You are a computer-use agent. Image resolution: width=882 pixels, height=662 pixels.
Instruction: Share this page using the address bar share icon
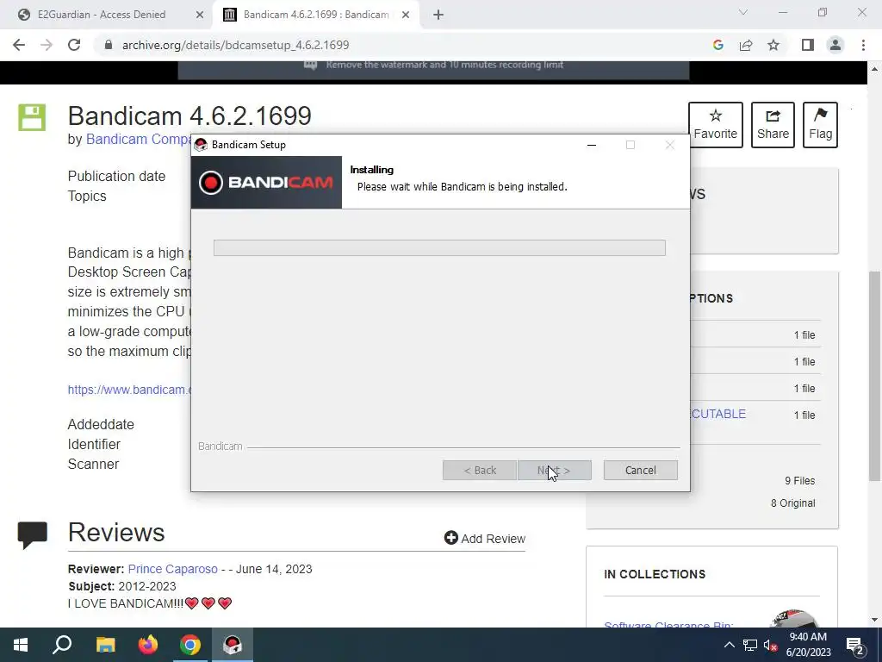tap(746, 45)
